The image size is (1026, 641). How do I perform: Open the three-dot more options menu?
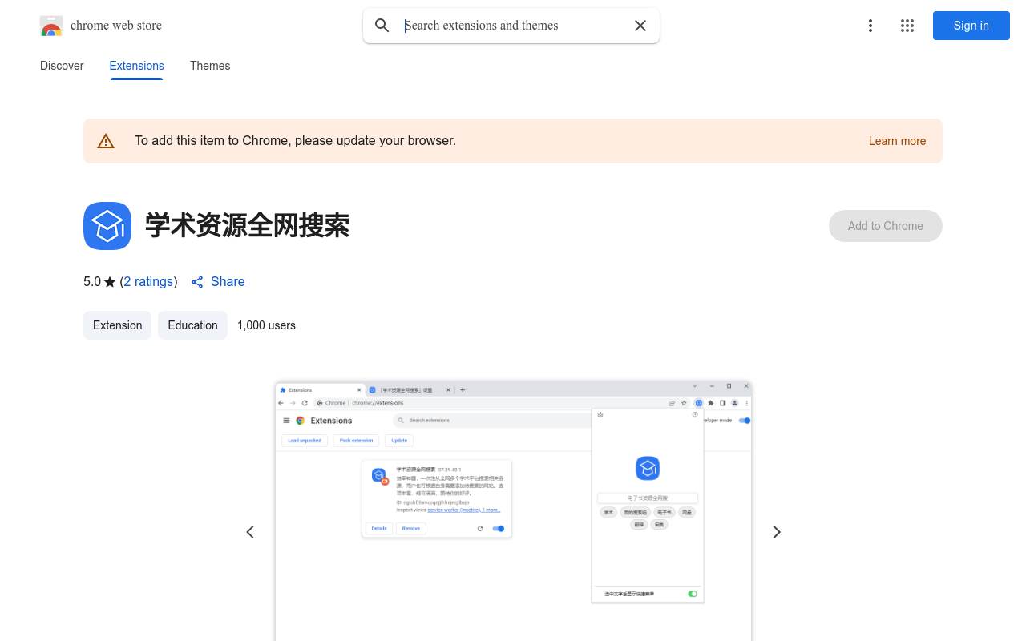tap(870, 26)
